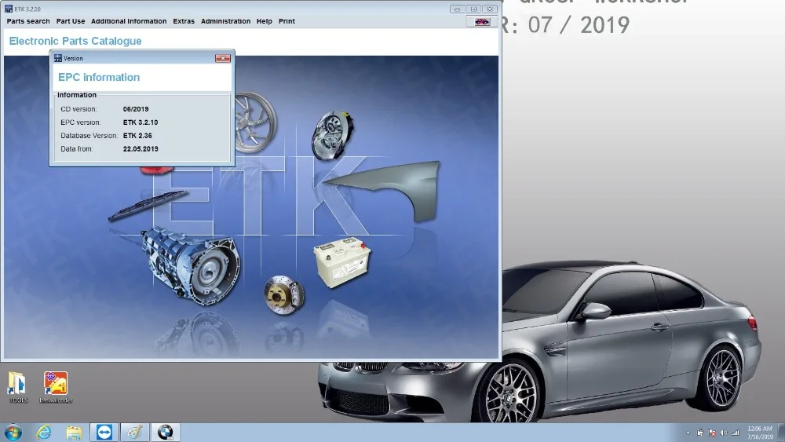The height and width of the screenshot is (442, 785).
Task: Open Action Center flag tray icon
Action: 712,433
